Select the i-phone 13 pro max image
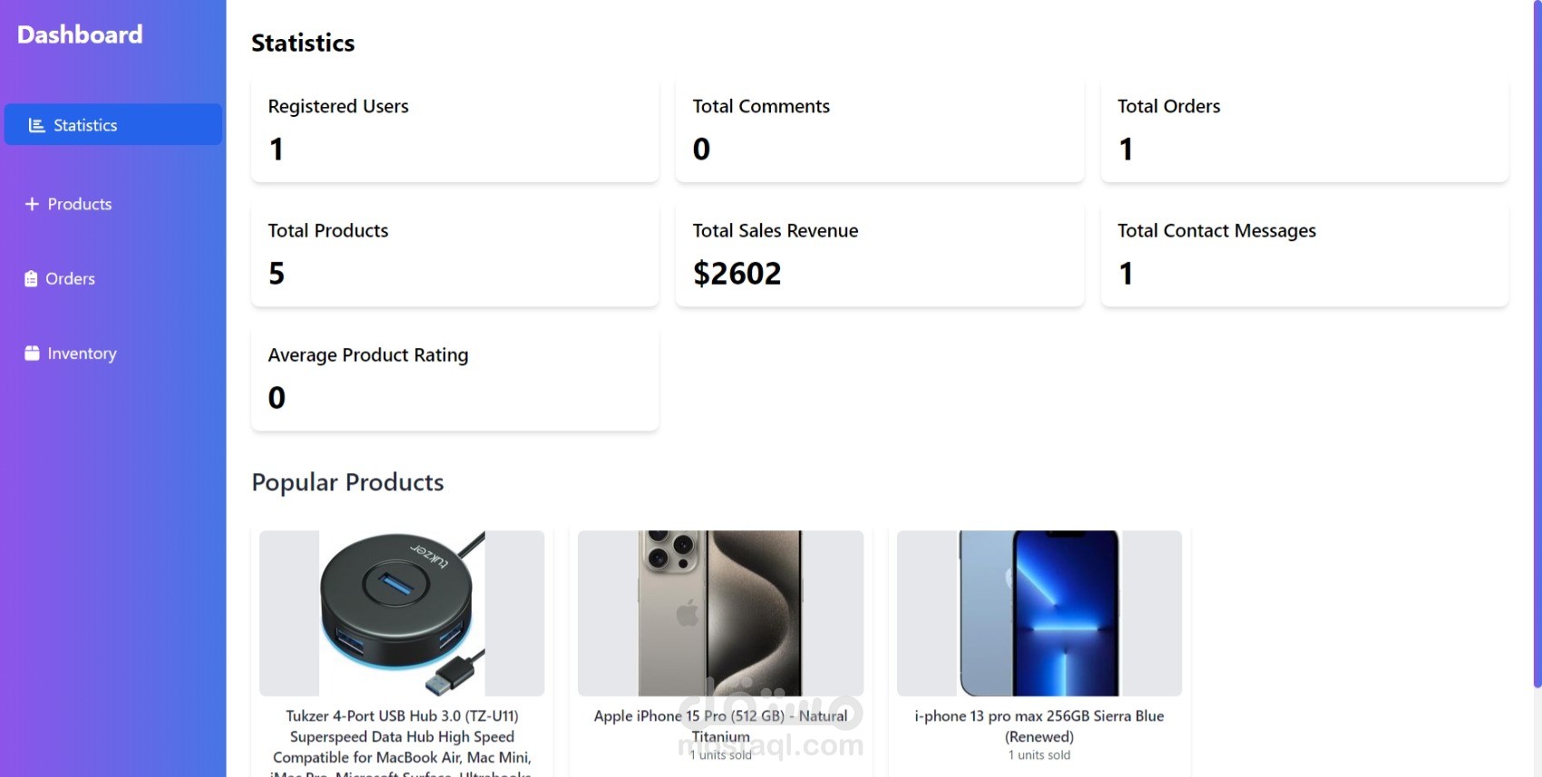 tap(1039, 613)
